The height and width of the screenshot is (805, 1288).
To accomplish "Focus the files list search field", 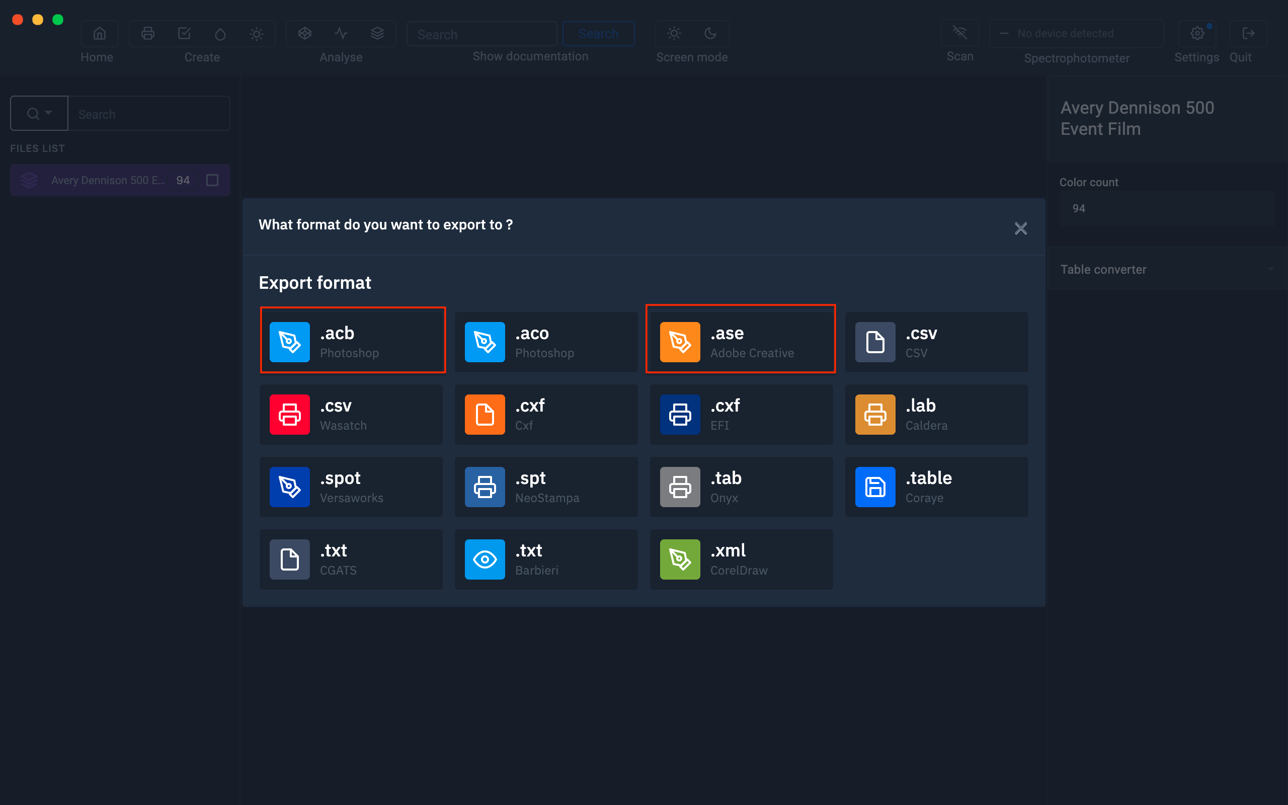I will (x=149, y=114).
